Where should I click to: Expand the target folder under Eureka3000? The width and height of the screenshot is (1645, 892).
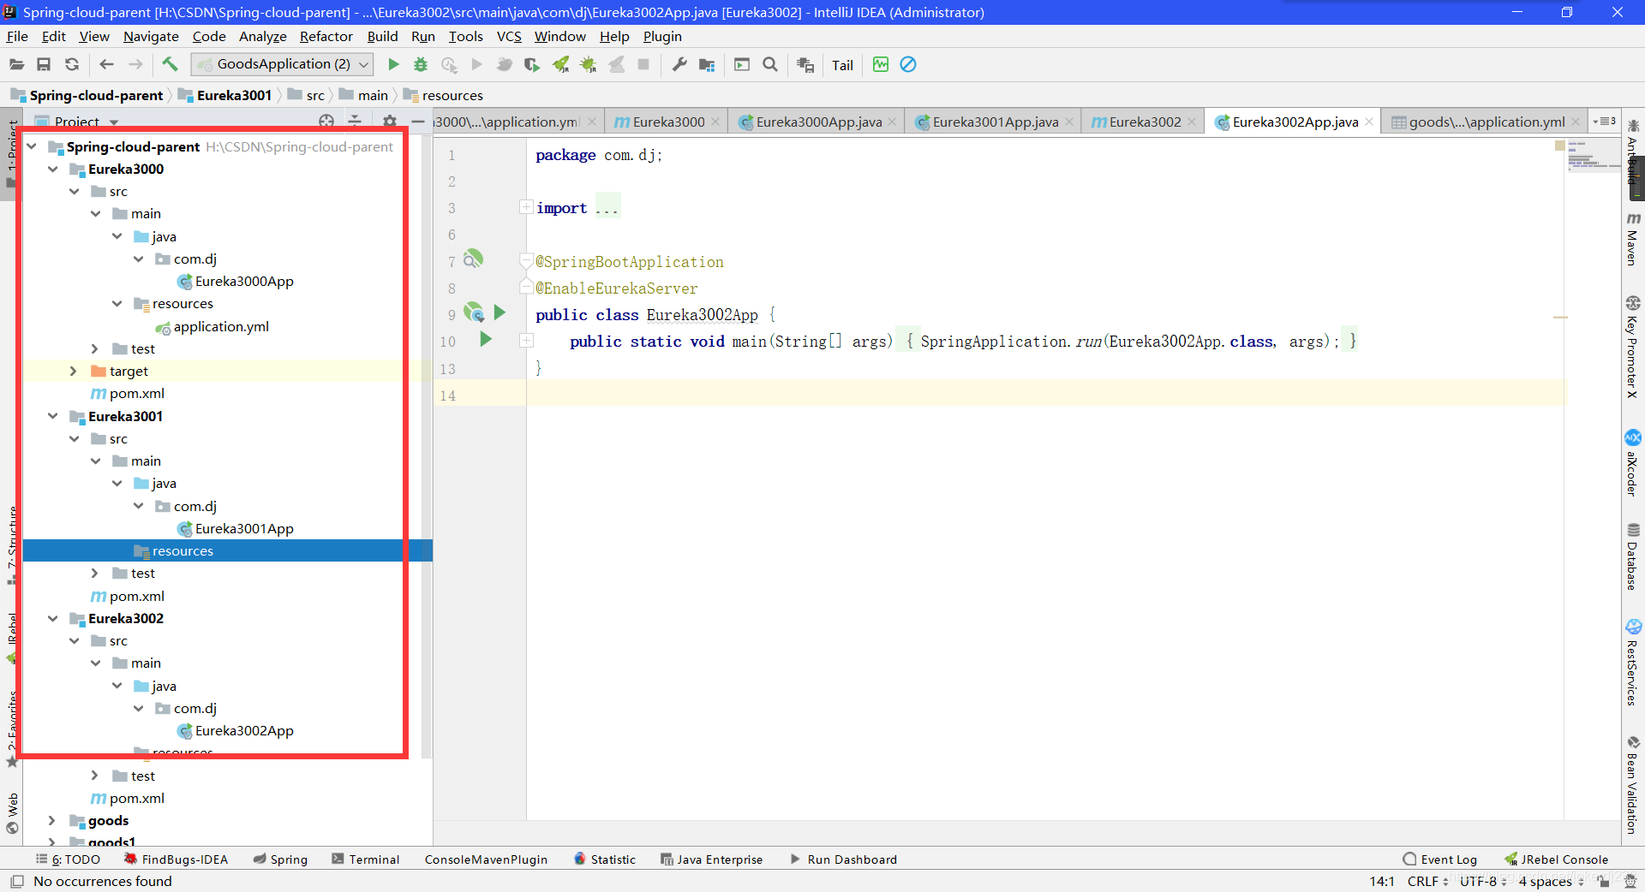click(x=74, y=371)
